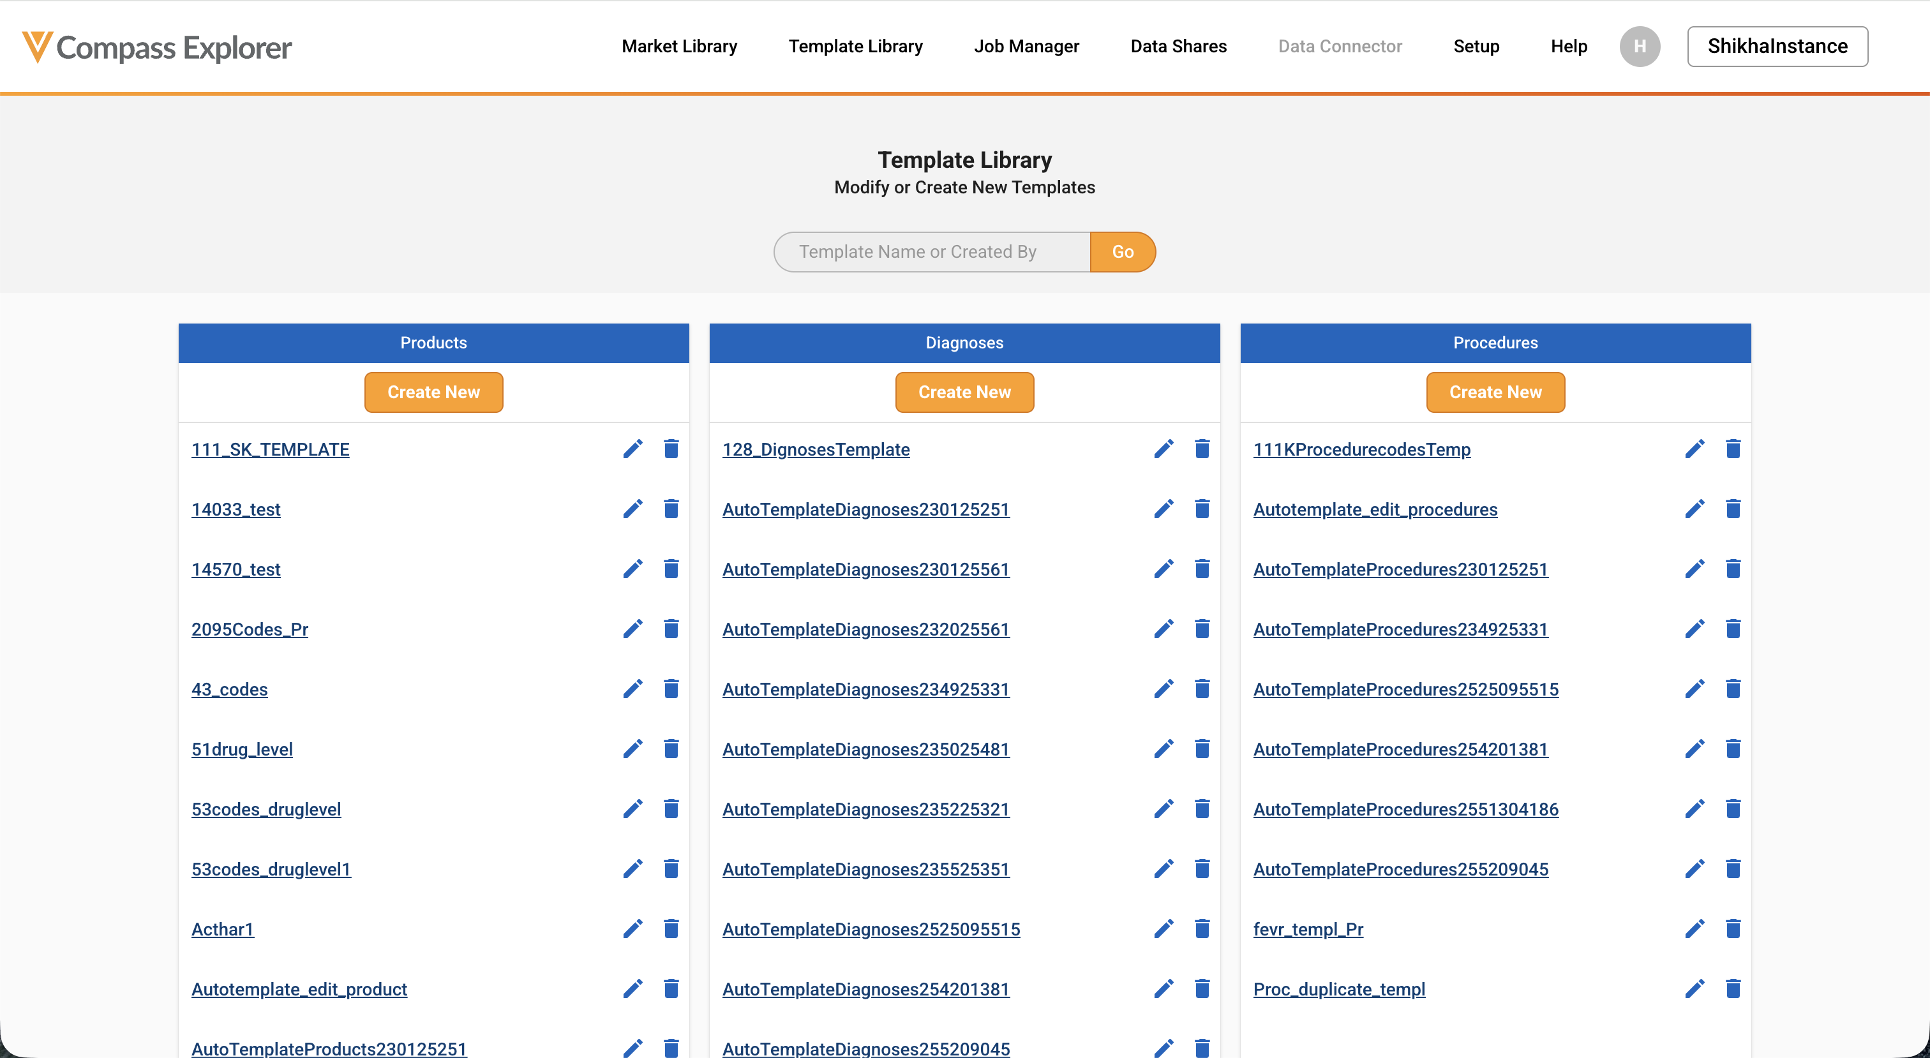The image size is (1930, 1058).
Task: Open the Proc_duplicate_templ link
Action: pos(1340,989)
